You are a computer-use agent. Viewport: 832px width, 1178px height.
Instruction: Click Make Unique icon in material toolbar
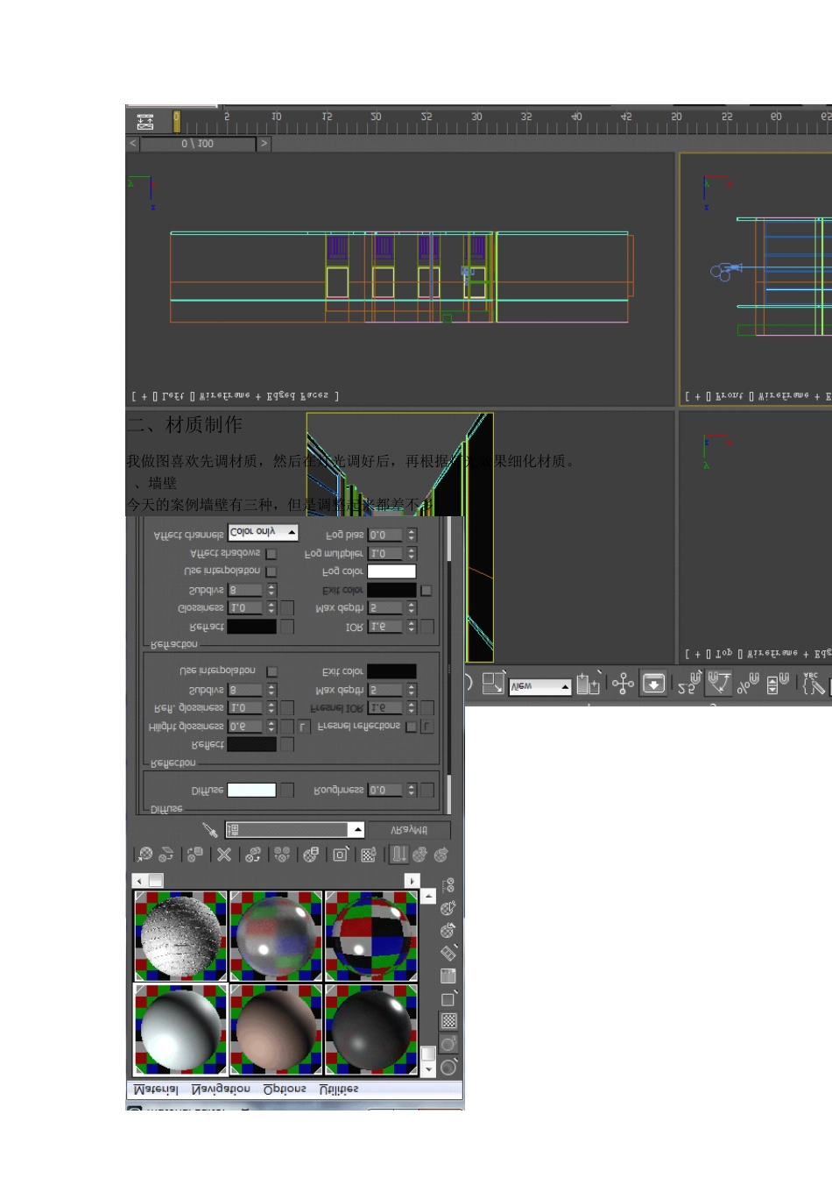282,855
